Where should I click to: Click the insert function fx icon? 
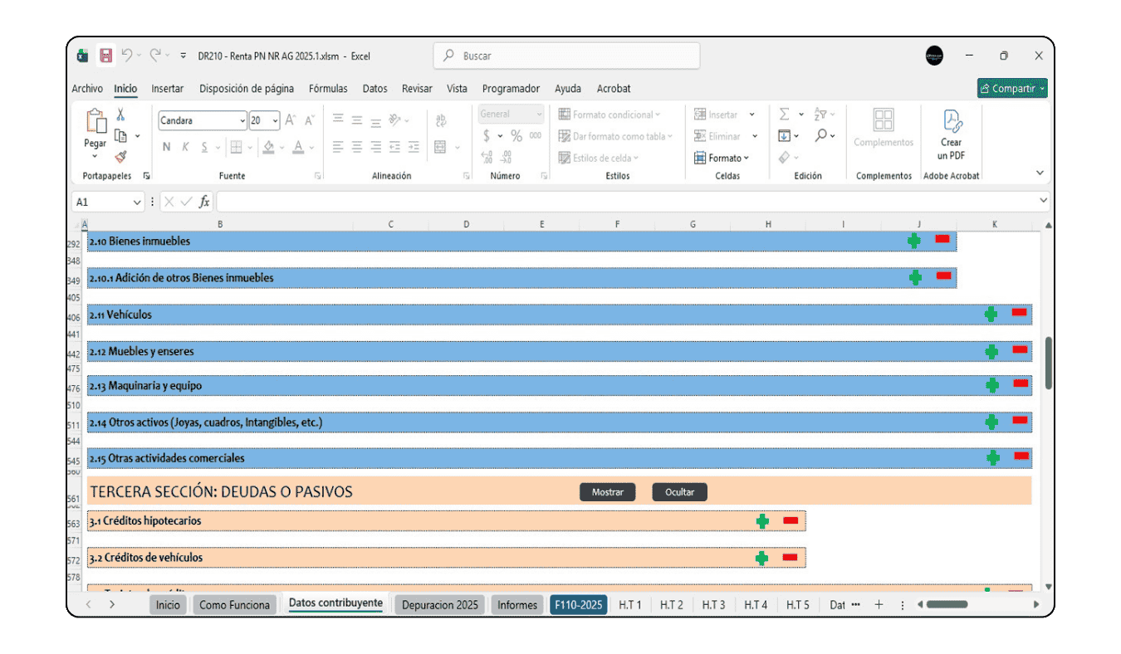point(204,202)
